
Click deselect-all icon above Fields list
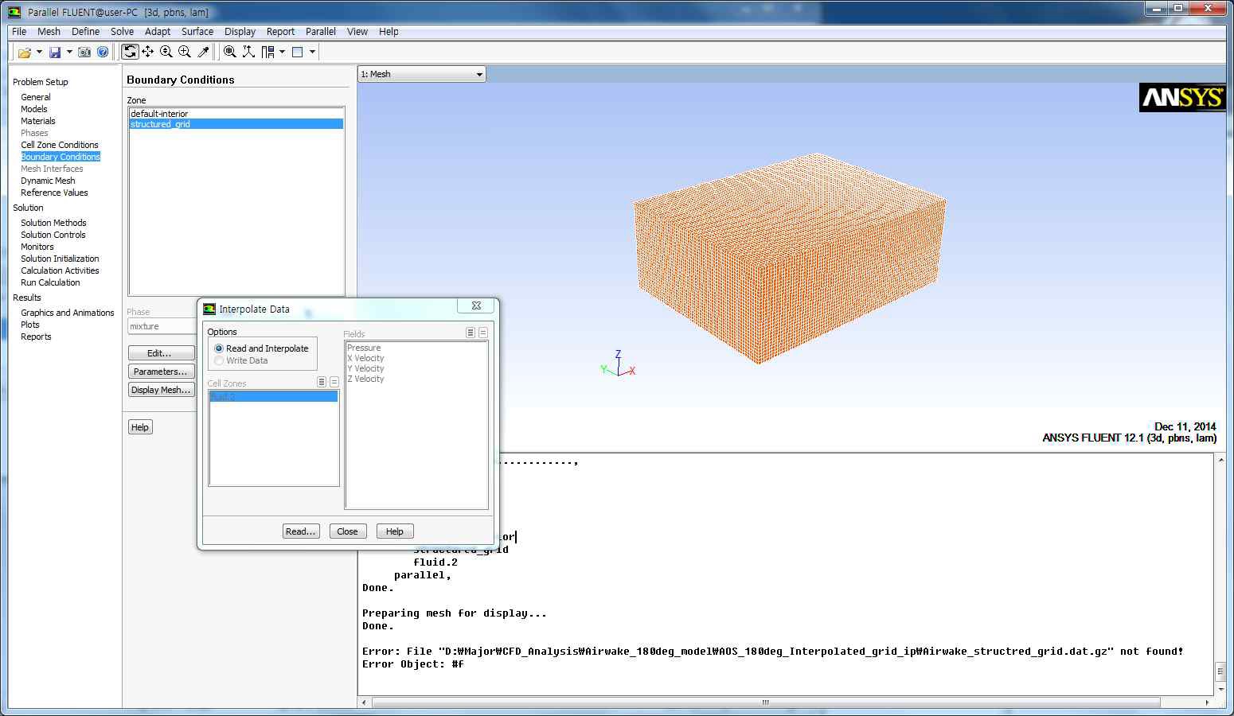(483, 333)
